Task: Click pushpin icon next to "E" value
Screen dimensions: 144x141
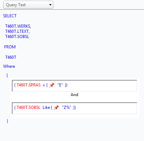Action: (x=52, y=85)
